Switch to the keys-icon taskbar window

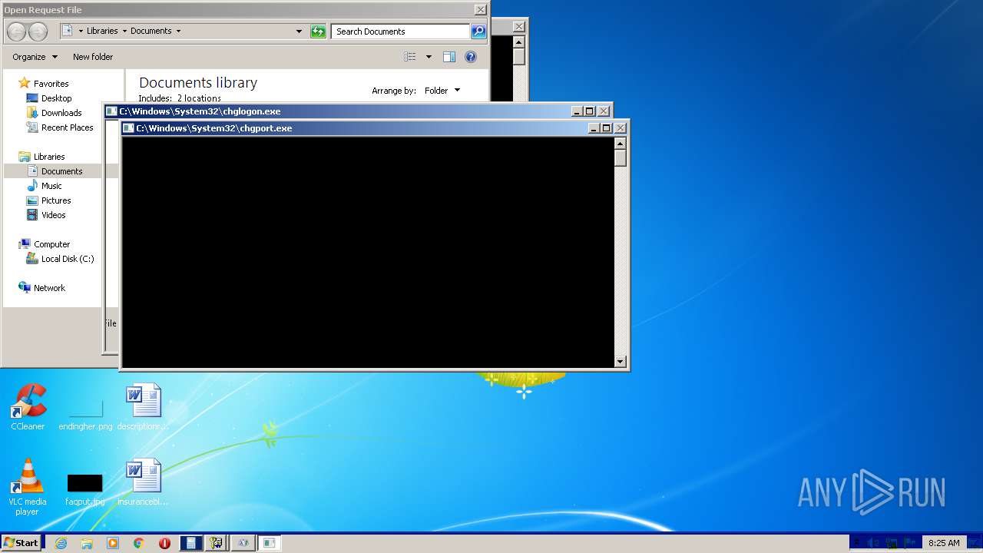217,543
